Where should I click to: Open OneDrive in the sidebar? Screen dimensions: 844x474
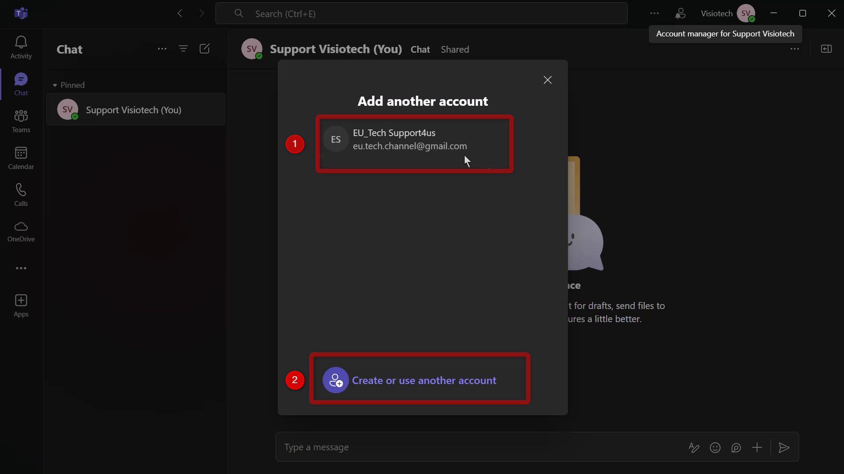[21, 232]
